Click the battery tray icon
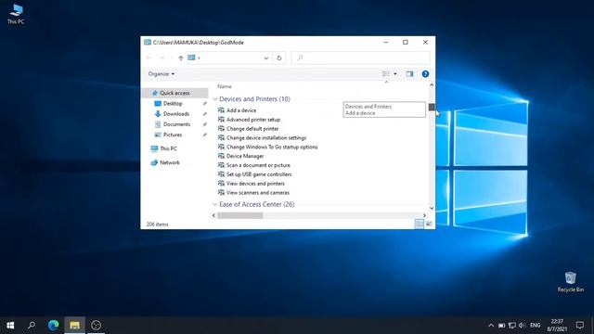Screen dimensions: 594x334 click(x=501, y=326)
